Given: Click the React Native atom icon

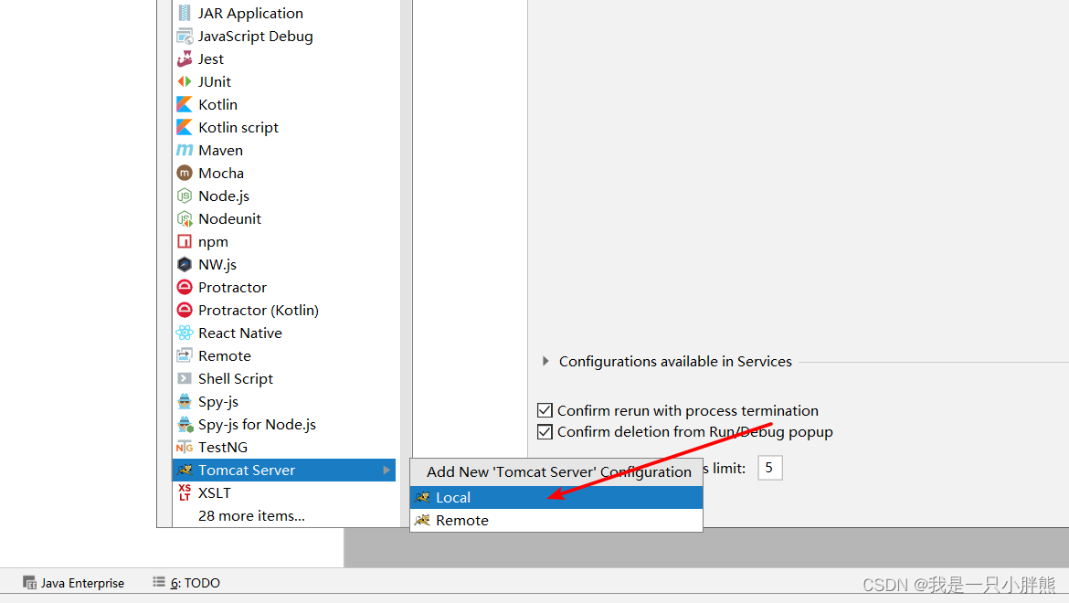Looking at the screenshot, I should click(184, 333).
